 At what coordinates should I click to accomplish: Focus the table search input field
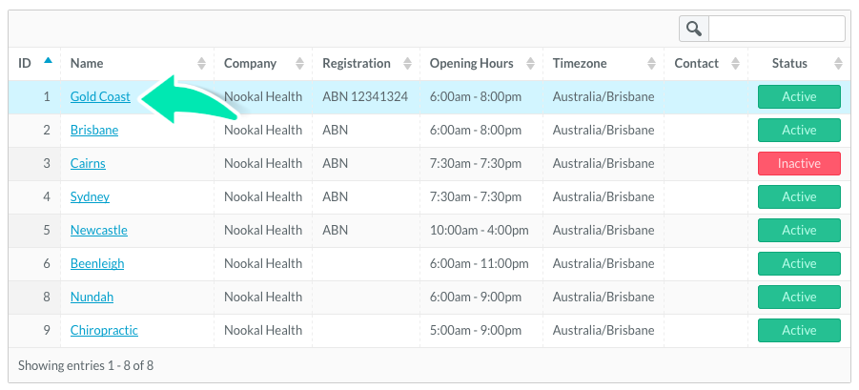pyautogui.click(x=777, y=29)
